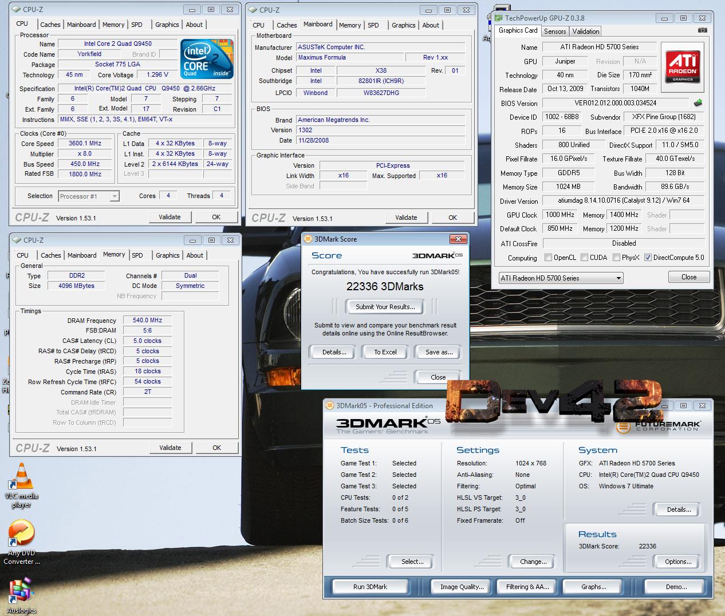Click OK in the Memory CPU-Z window
Image resolution: width=725 pixels, height=616 pixels.
coord(216,448)
